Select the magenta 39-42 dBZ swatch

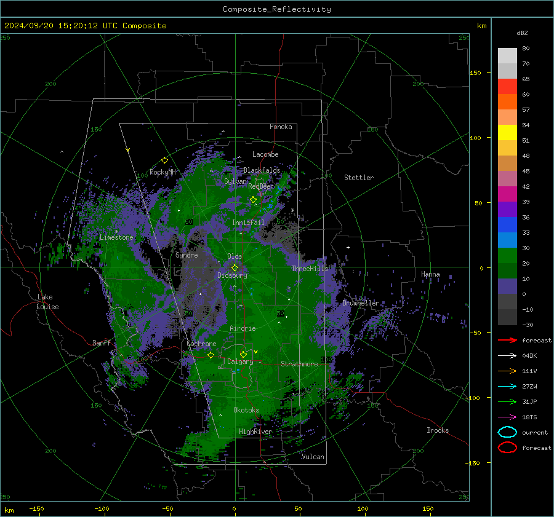507,194
